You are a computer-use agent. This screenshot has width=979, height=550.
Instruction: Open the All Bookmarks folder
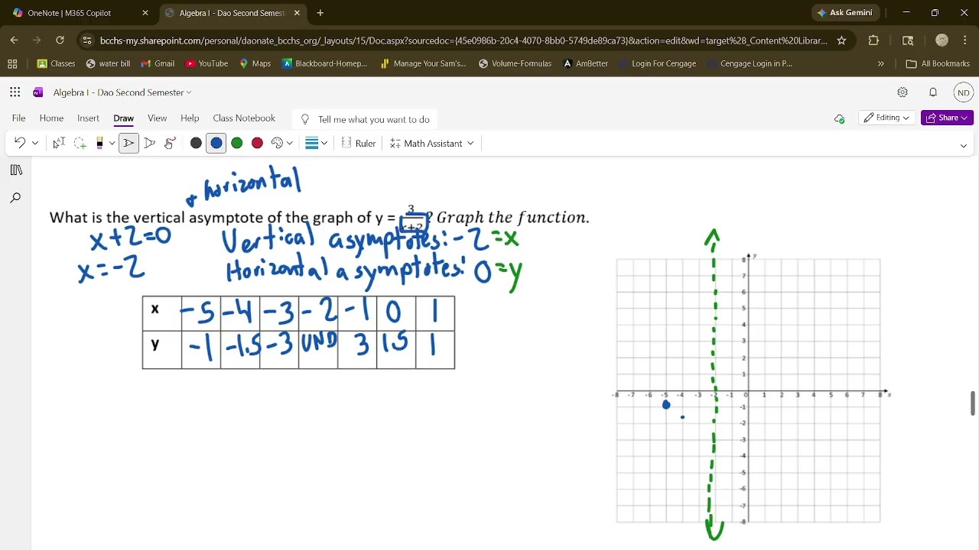click(x=938, y=63)
